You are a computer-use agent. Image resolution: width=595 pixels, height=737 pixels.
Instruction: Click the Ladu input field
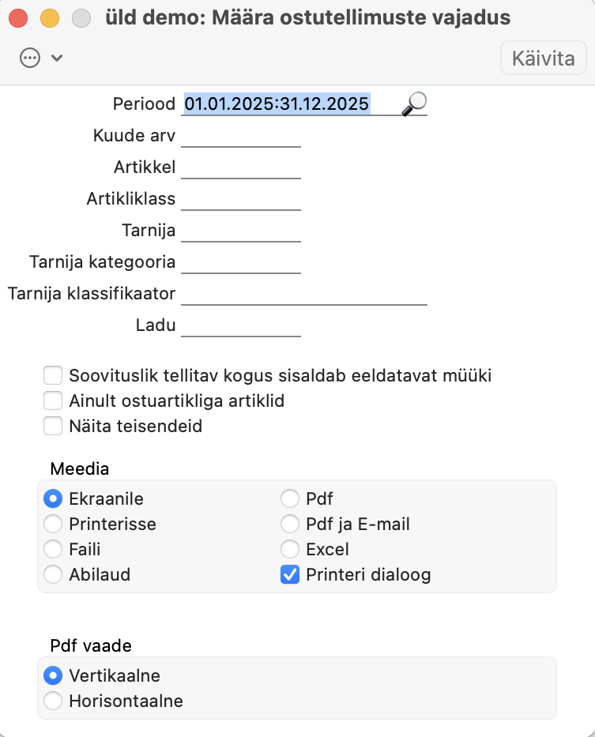tap(241, 325)
